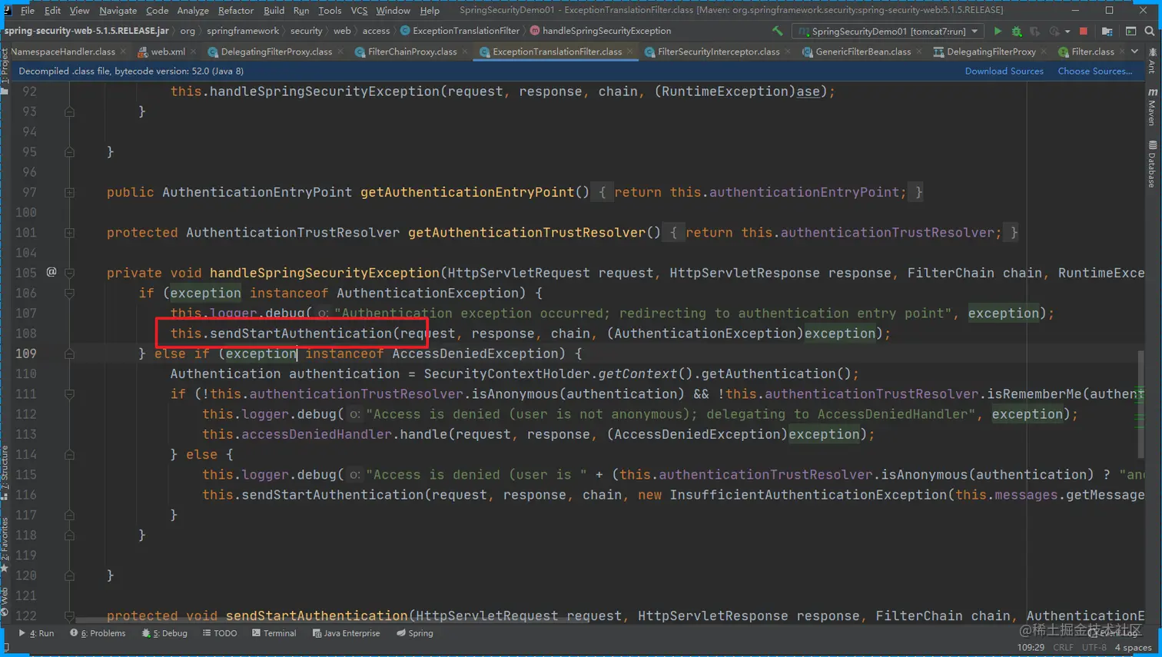Collapse the if block fold at line 111
Image resolution: width=1162 pixels, height=657 pixels.
(69, 393)
